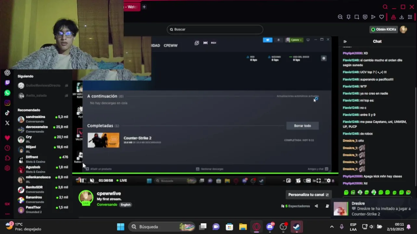Screen dimensions: 417x234
Task: Open Agusbob recommended channel
Action: coord(43,169)
